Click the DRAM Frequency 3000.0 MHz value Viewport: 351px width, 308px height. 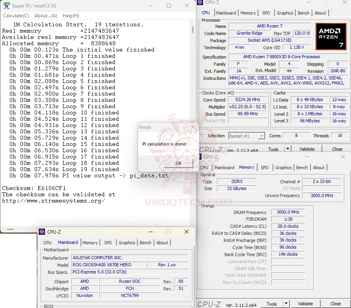tap(288, 212)
